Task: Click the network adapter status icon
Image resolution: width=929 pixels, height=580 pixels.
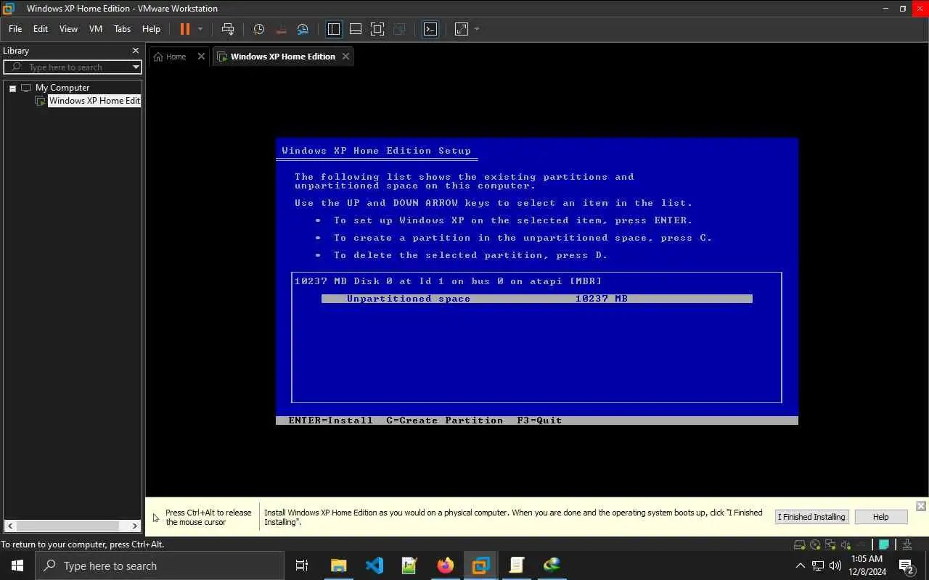Action: tap(830, 544)
